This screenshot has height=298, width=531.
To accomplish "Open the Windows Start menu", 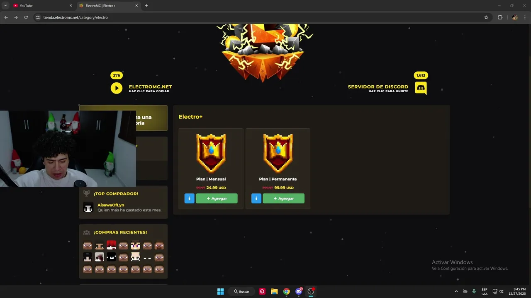I will click(x=220, y=291).
